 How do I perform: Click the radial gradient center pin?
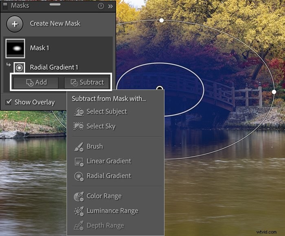click(x=160, y=88)
